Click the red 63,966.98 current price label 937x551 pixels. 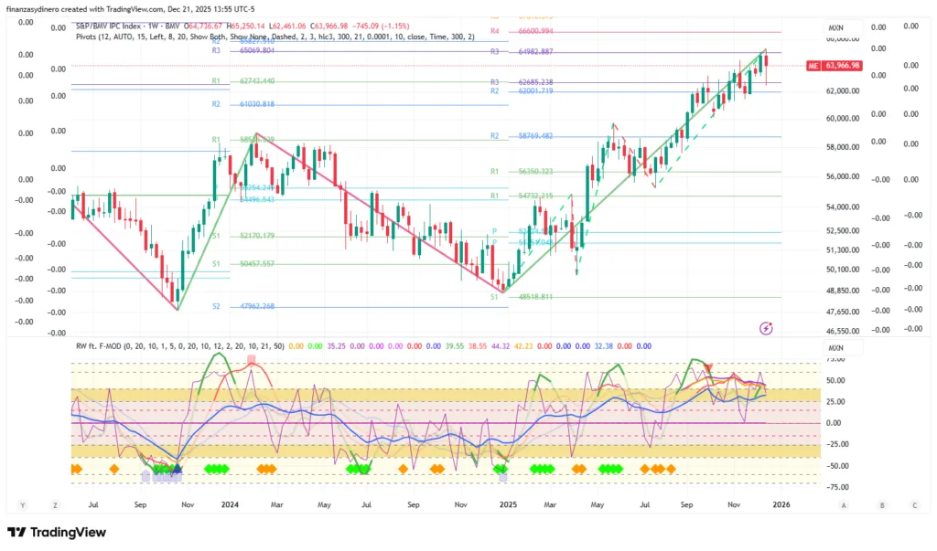click(842, 66)
